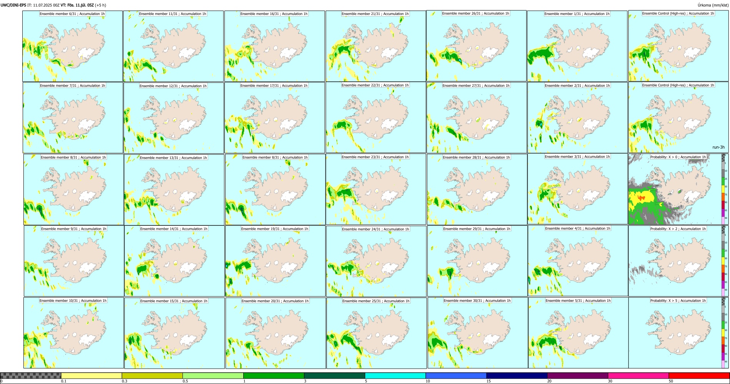
Task: Pick the navy 15–20 legend swatch
Action: click(x=517, y=376)
